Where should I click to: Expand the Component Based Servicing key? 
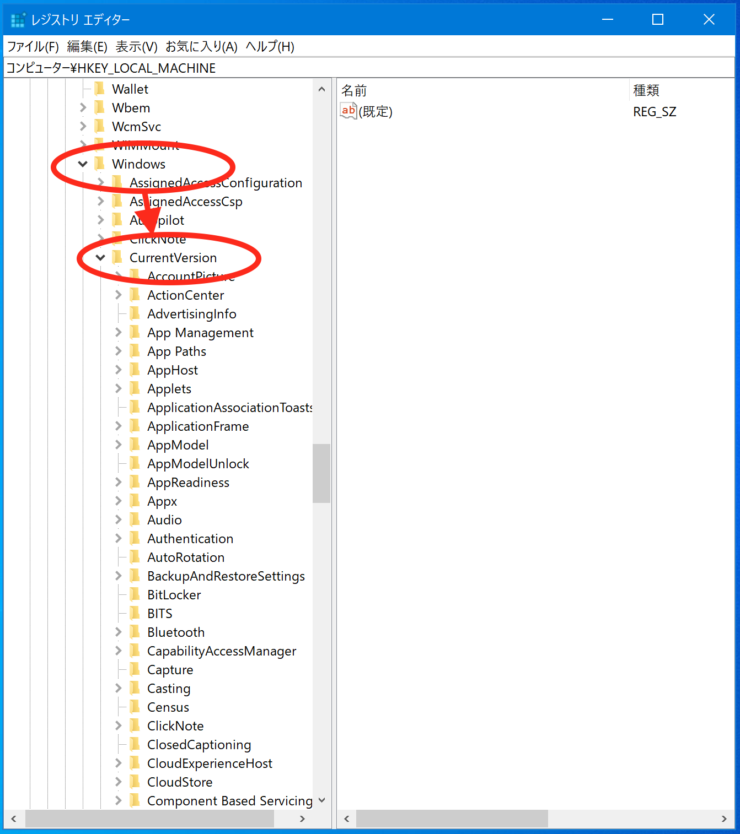pyautogui.click(x=118, y=800)
